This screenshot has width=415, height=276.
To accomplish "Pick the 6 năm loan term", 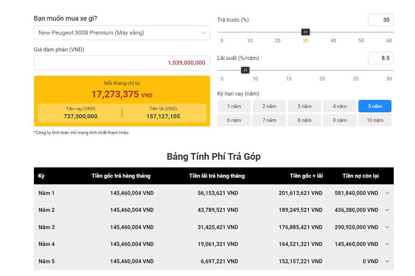I will pyautogui.click(x=234, y=120).
